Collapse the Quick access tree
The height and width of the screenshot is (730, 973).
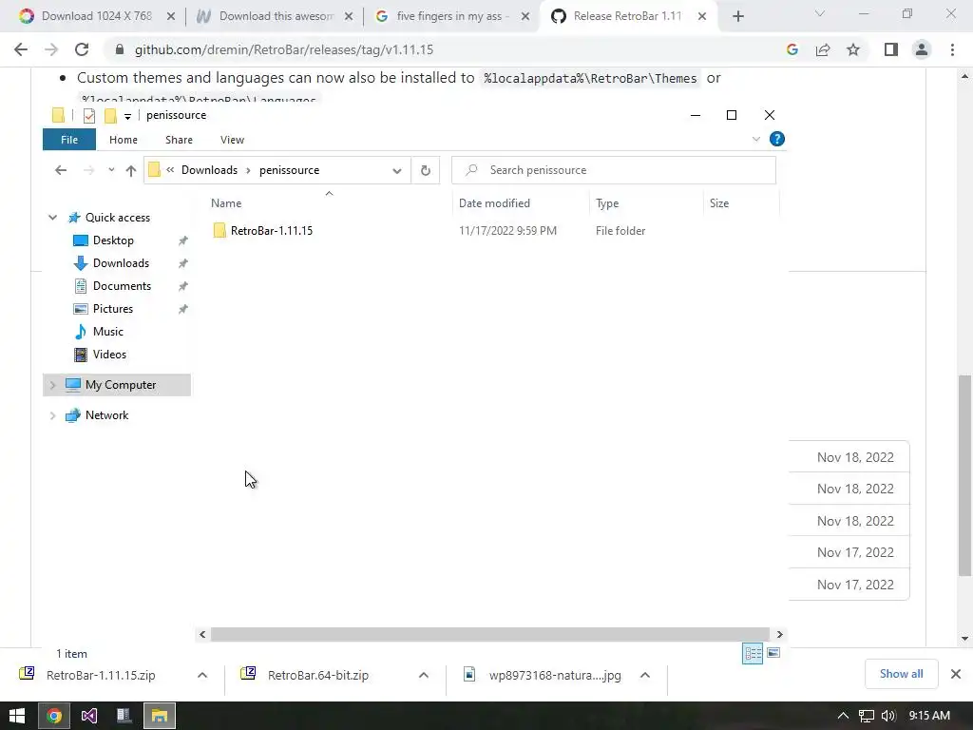pyautogui.click(x=53, y=218)
